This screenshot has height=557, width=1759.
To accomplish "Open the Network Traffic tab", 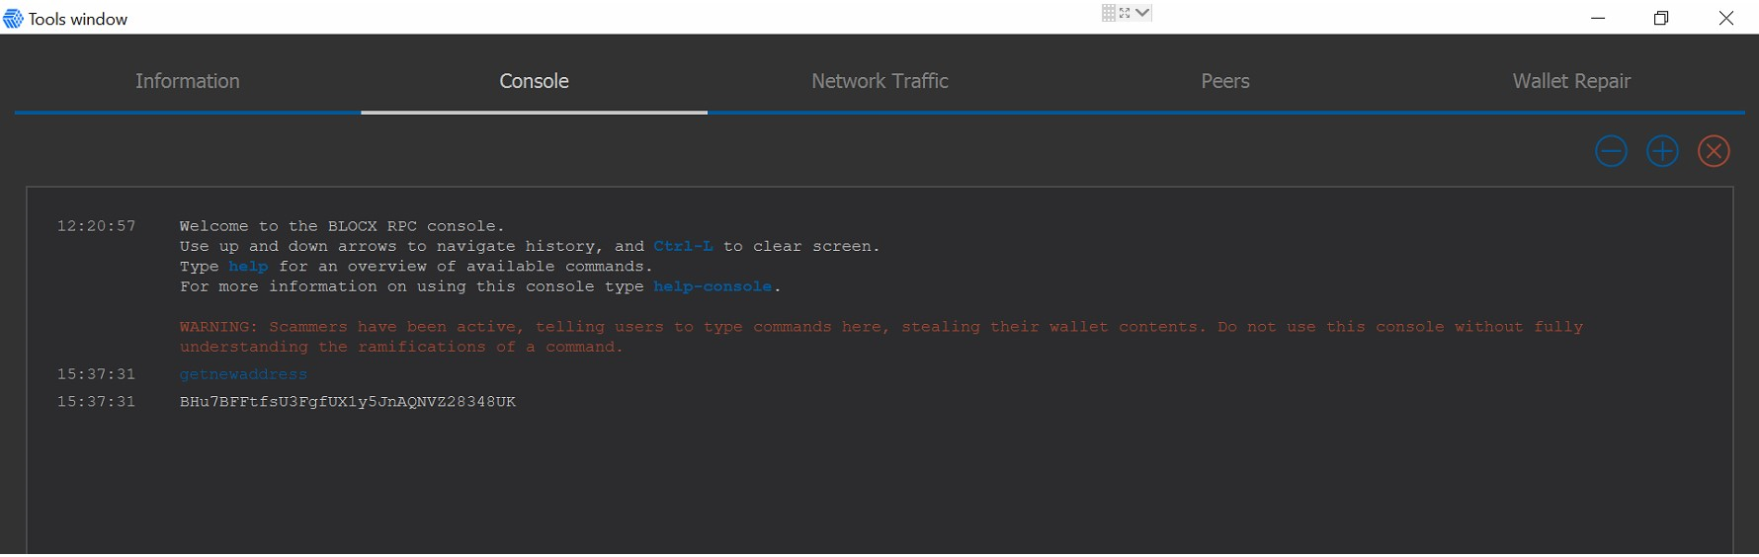I will [879, 81].
